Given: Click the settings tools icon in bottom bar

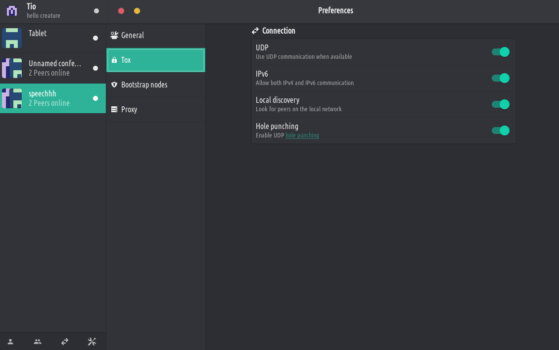Looking at the screenshot, I should click(92, 342).
